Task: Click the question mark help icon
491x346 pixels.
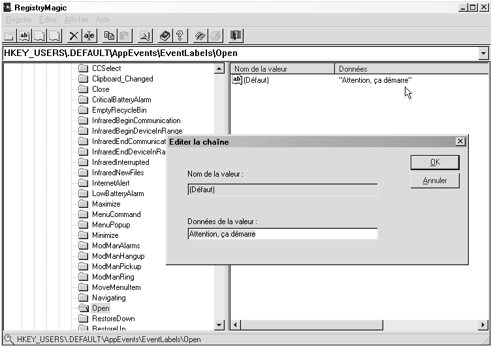Action: pos(180,36)
